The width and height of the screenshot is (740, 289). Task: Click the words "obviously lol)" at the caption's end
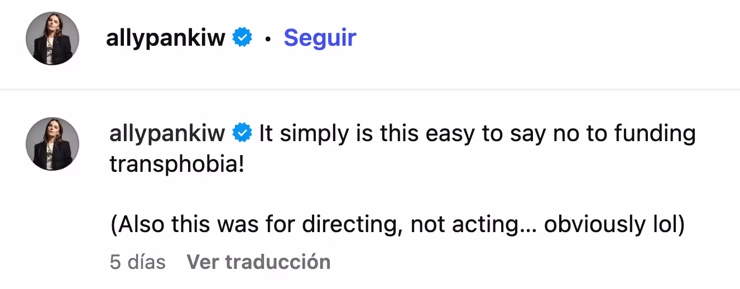(x=614, y=225)
